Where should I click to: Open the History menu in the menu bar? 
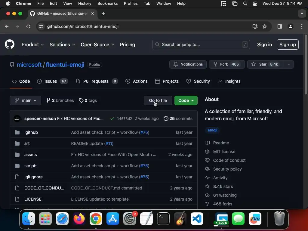(x=85, y=4)
